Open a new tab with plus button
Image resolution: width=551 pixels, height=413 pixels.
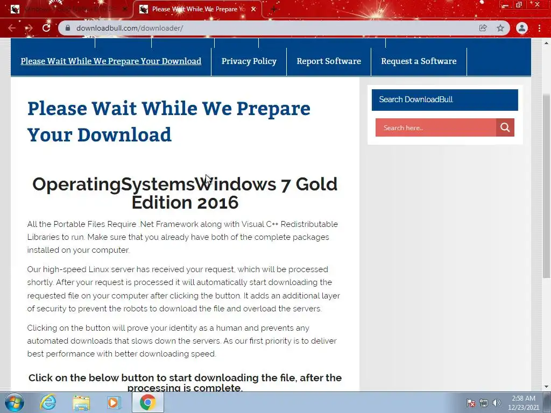(274, 9)
